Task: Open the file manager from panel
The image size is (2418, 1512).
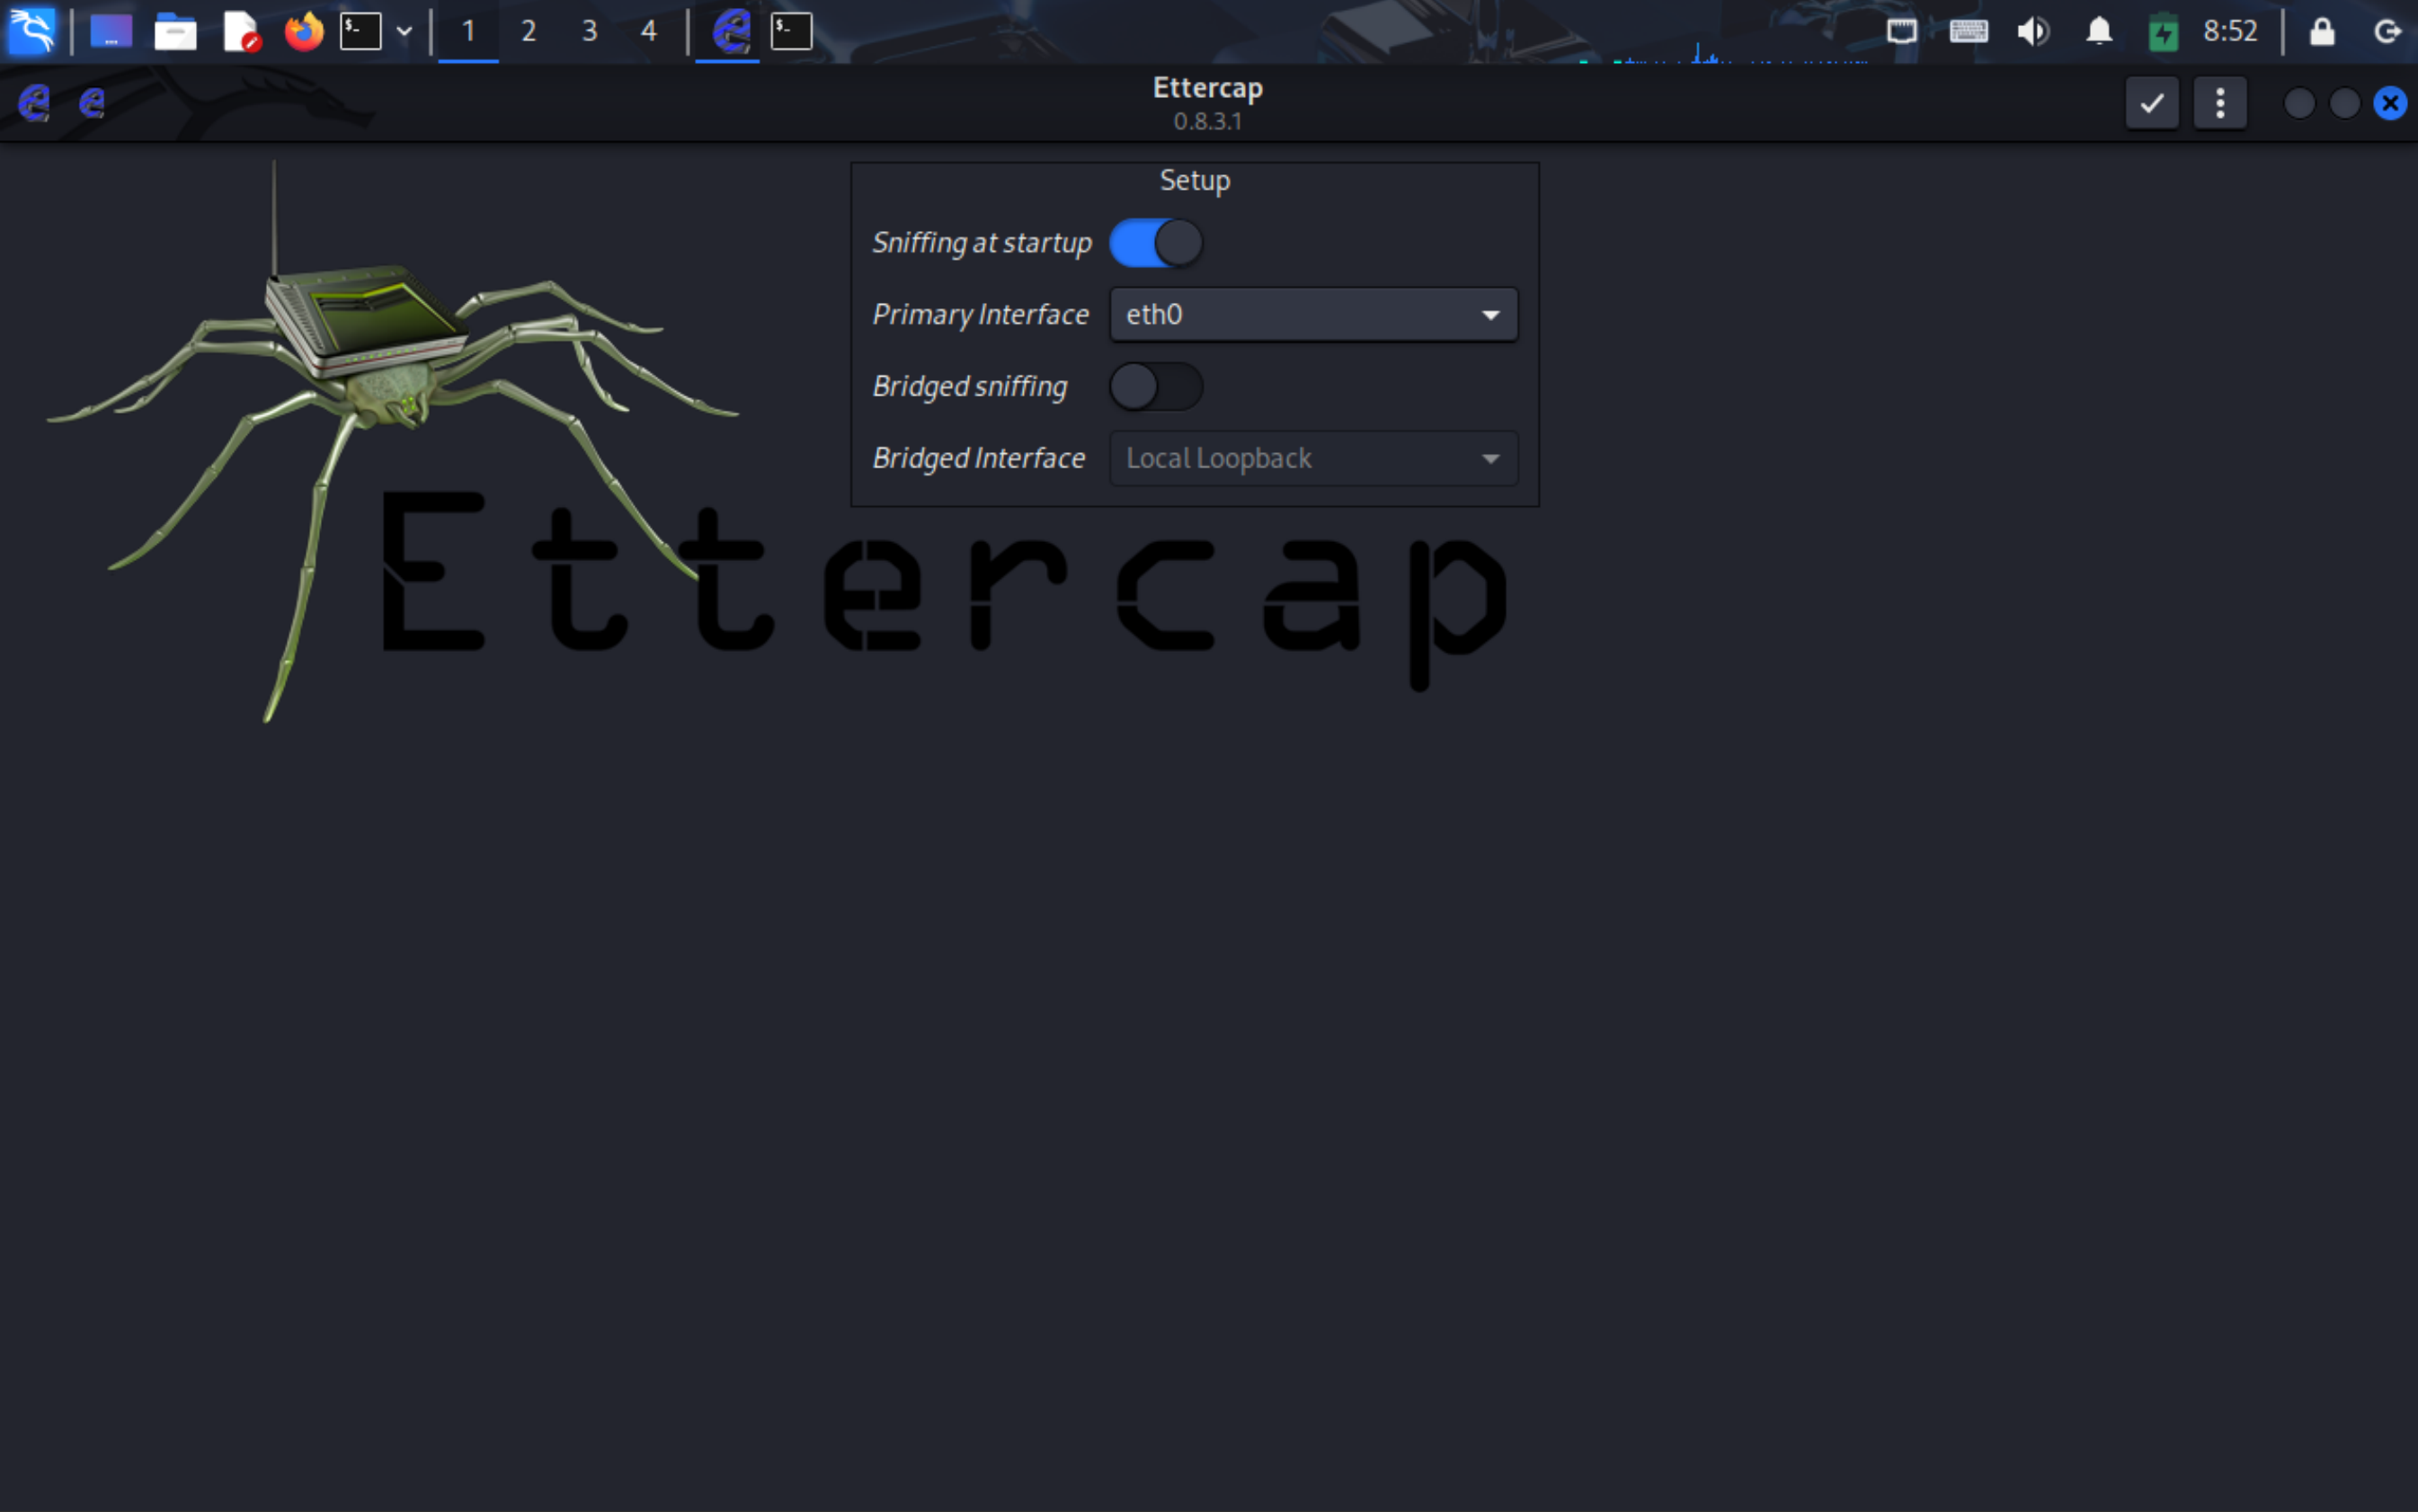Action: coord(175,32)
